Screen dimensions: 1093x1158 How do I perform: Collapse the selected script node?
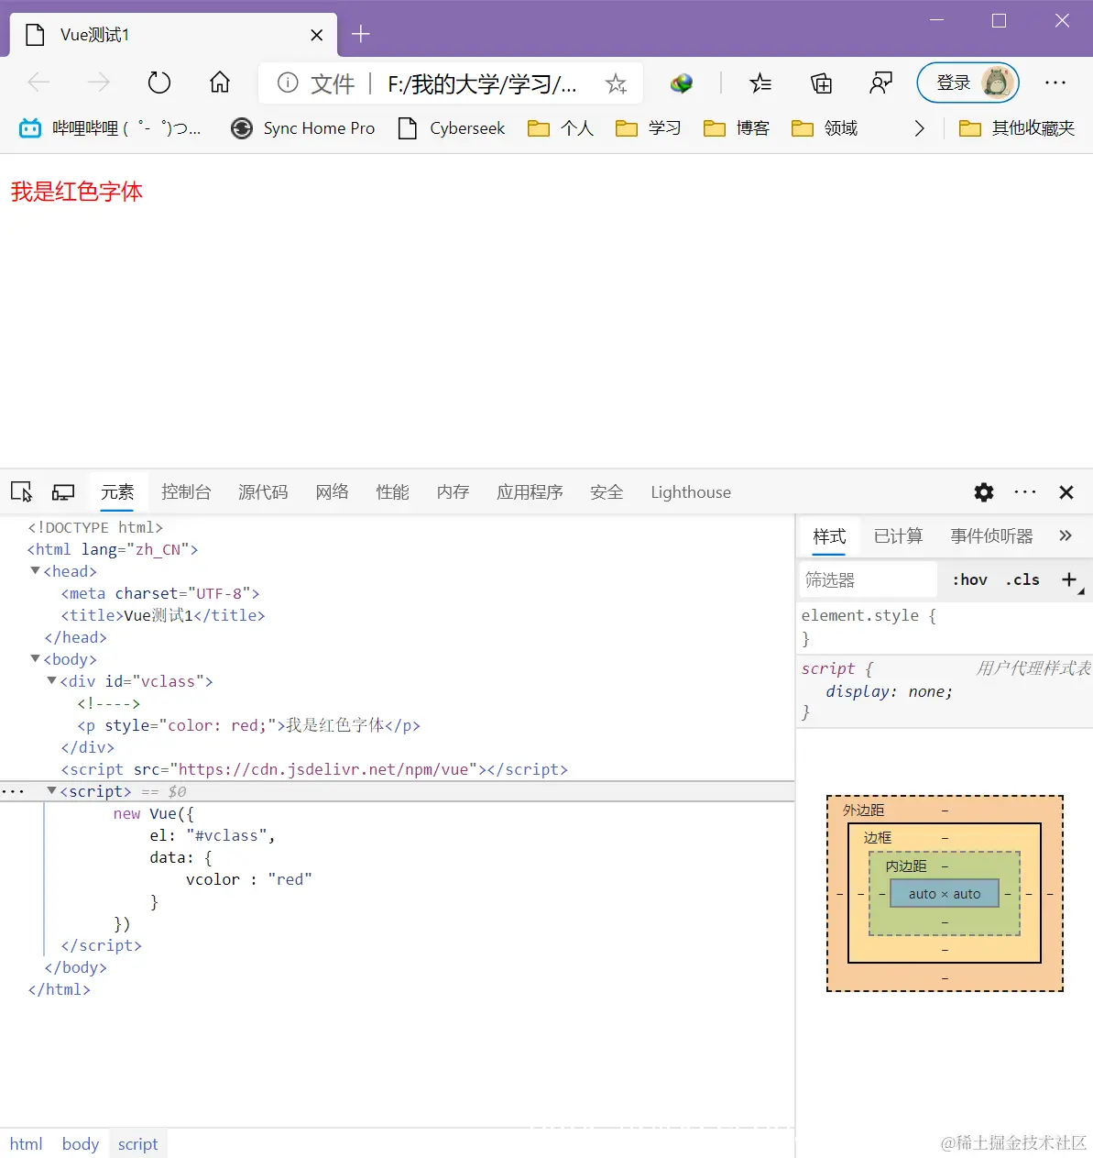[x=52, y=791]
